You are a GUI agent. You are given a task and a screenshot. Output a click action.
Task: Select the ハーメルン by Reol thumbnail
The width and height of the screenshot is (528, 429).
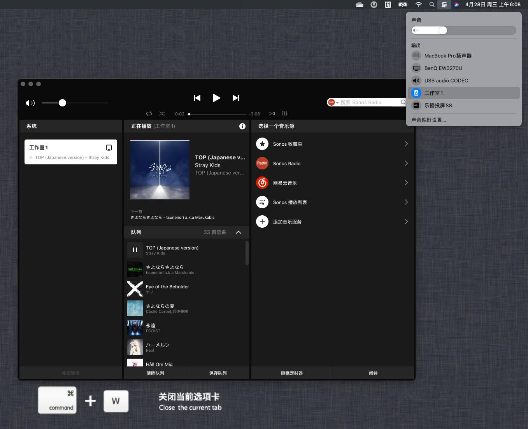pos(135,347)
